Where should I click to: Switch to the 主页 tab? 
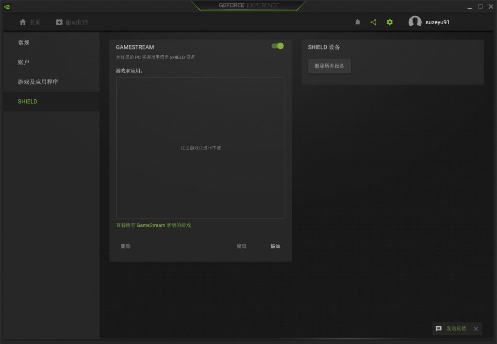click(x=29, y=22)
